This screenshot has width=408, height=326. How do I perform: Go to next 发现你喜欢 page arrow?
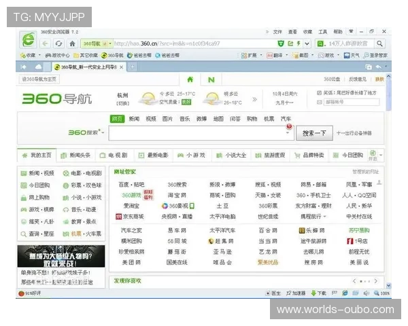(x=376, y=281)
